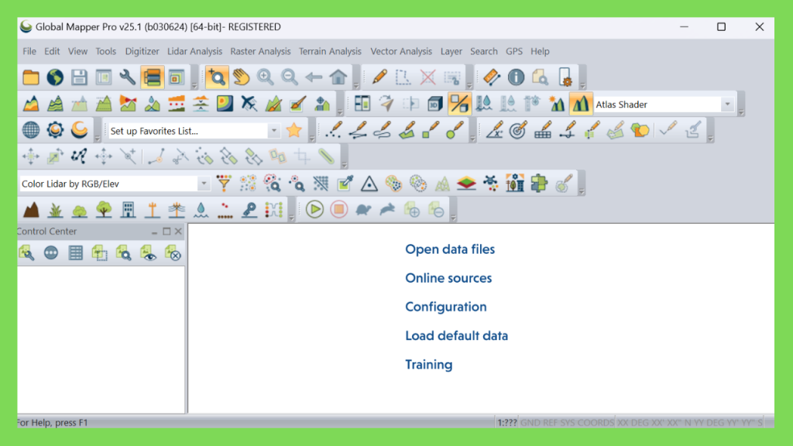The width and height of the screenshot is (793, 446).
Task: Open the Color Lidar by RGB/Elev dropdown
Action: (204, 184)
